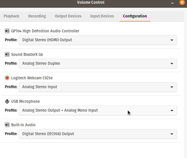
Task: Click the GP104 High Definition Audio Controller label
Action: [45, 31]
